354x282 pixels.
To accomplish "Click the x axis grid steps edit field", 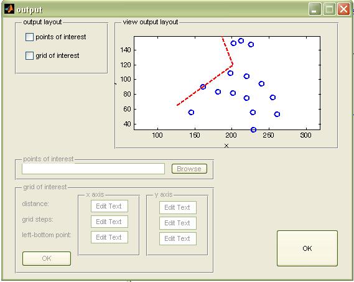I will point(109,222).
